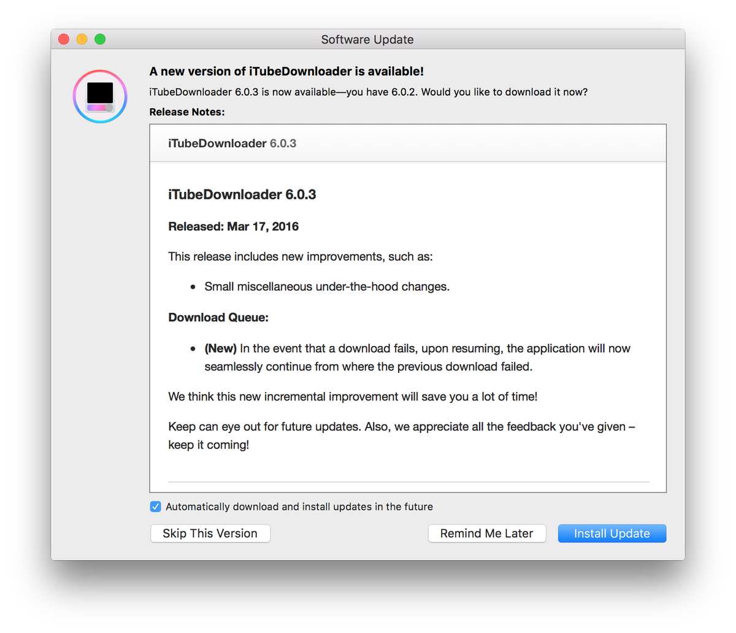736x633 pixels.
Task: Click the Download Queue: heading
Action: [x=218, y=318]
